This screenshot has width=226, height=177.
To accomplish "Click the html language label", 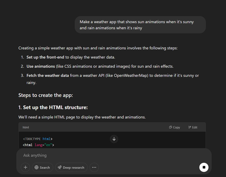I will 26,127.
